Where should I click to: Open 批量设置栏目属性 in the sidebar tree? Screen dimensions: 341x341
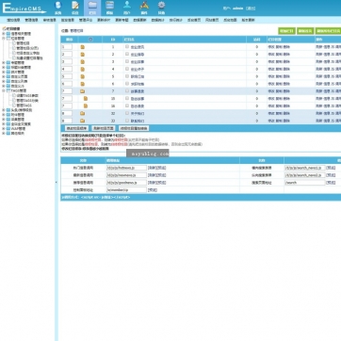[x=29, y=58]
